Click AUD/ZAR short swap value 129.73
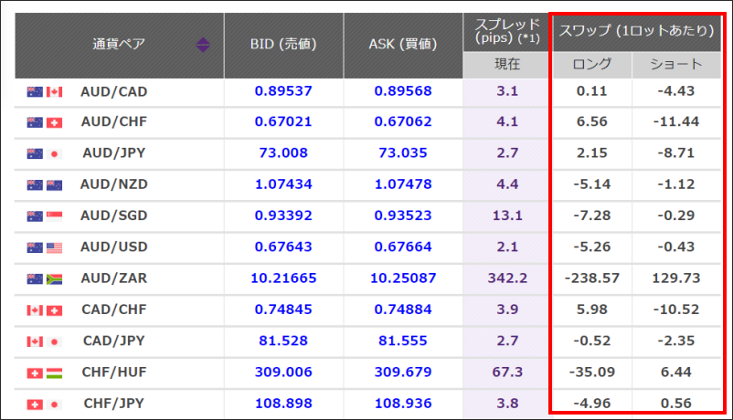 point(676,278)
